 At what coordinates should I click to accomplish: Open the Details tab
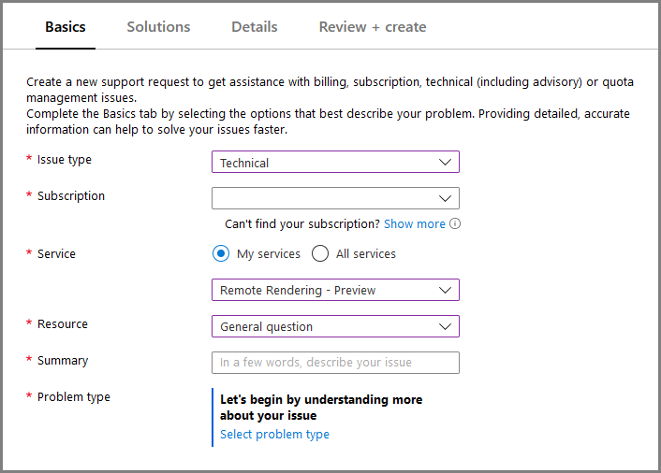(255, 27)
